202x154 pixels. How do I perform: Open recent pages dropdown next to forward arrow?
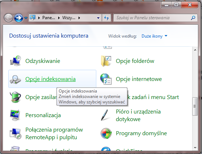click(26, 18)
